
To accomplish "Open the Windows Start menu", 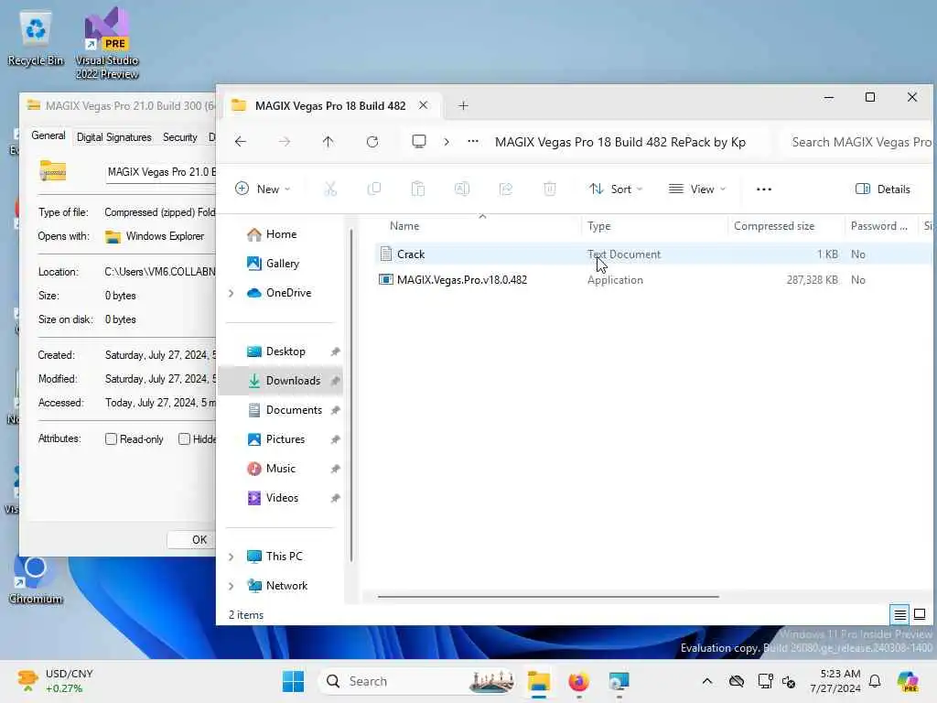I will [x=293, y=681].
